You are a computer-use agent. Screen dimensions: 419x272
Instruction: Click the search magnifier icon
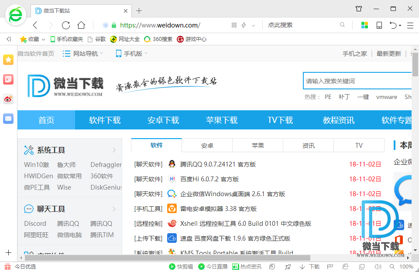[x=342, y=25]
